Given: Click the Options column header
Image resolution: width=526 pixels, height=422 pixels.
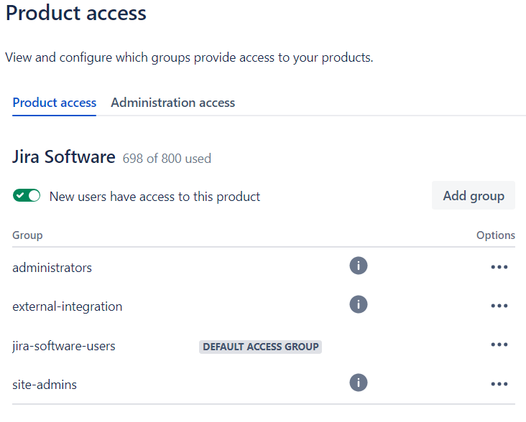Looking at the screenshot, I should [496, 235].
